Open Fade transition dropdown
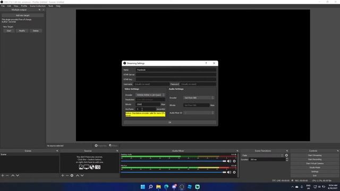340x191 pixels. point(262,155)
